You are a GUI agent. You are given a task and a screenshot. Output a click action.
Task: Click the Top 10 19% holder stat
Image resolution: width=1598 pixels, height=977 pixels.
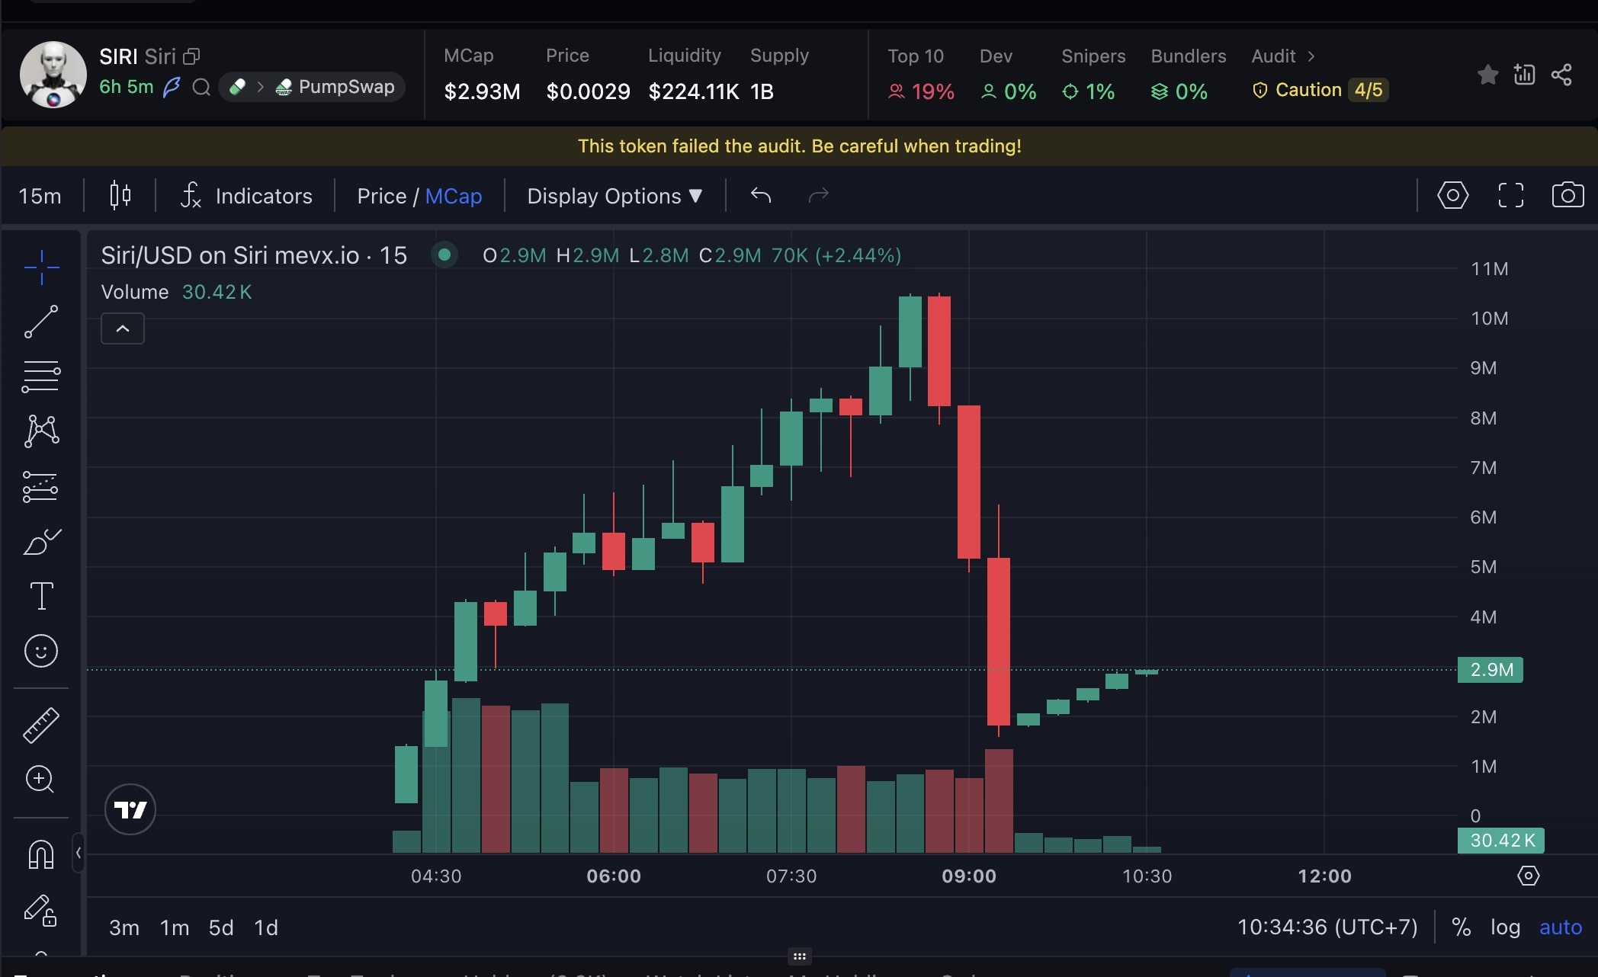[921, 75]
